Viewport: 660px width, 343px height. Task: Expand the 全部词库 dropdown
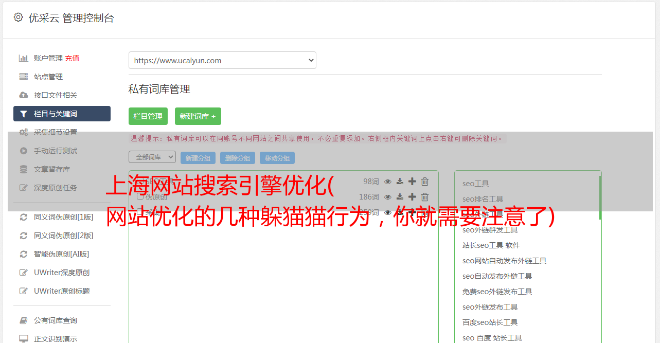click(x=152, y=157)
